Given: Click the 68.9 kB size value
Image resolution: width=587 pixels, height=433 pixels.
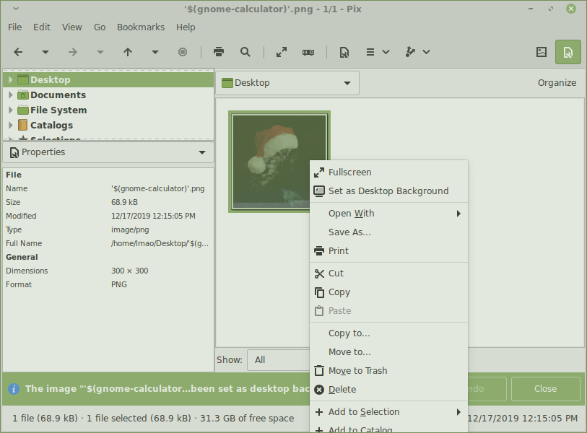Looking at the screenshot, I should pyautogui.click(x=124, y=203).
